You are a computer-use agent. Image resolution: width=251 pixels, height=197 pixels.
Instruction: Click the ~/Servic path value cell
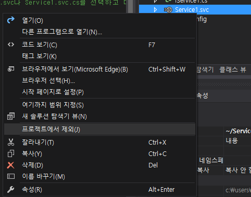[237, 131]
